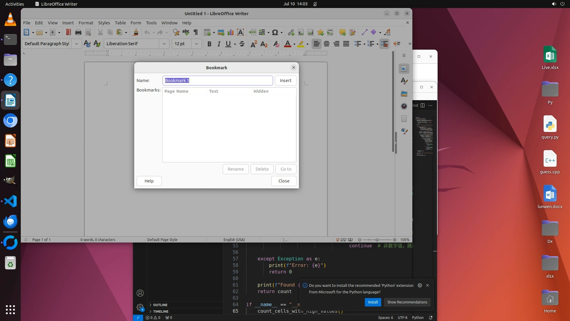Open the Tools menu

pyautogui.click(x=151, y=23)
